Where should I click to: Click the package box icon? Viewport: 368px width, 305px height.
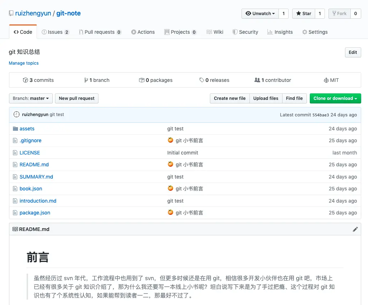point(142,80)
